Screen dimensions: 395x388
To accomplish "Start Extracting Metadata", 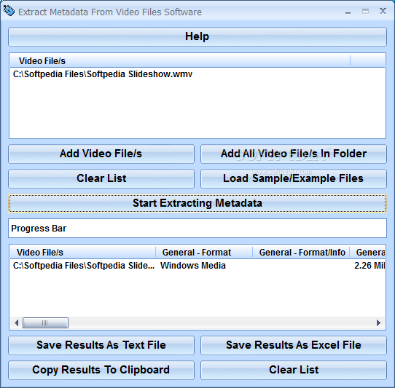I will pyautogui.click(x=197, y=203).
